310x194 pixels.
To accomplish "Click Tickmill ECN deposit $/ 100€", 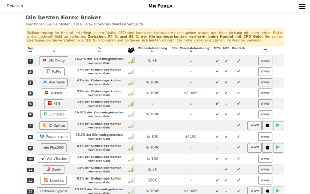I will [191, 93].
